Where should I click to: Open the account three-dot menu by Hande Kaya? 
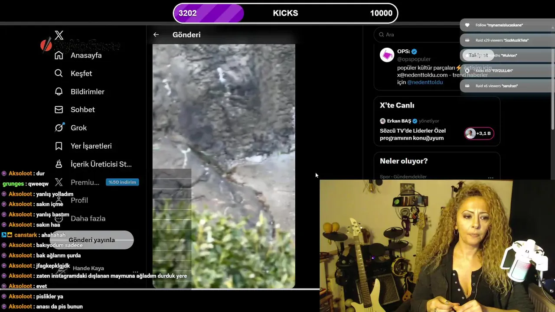135,272
